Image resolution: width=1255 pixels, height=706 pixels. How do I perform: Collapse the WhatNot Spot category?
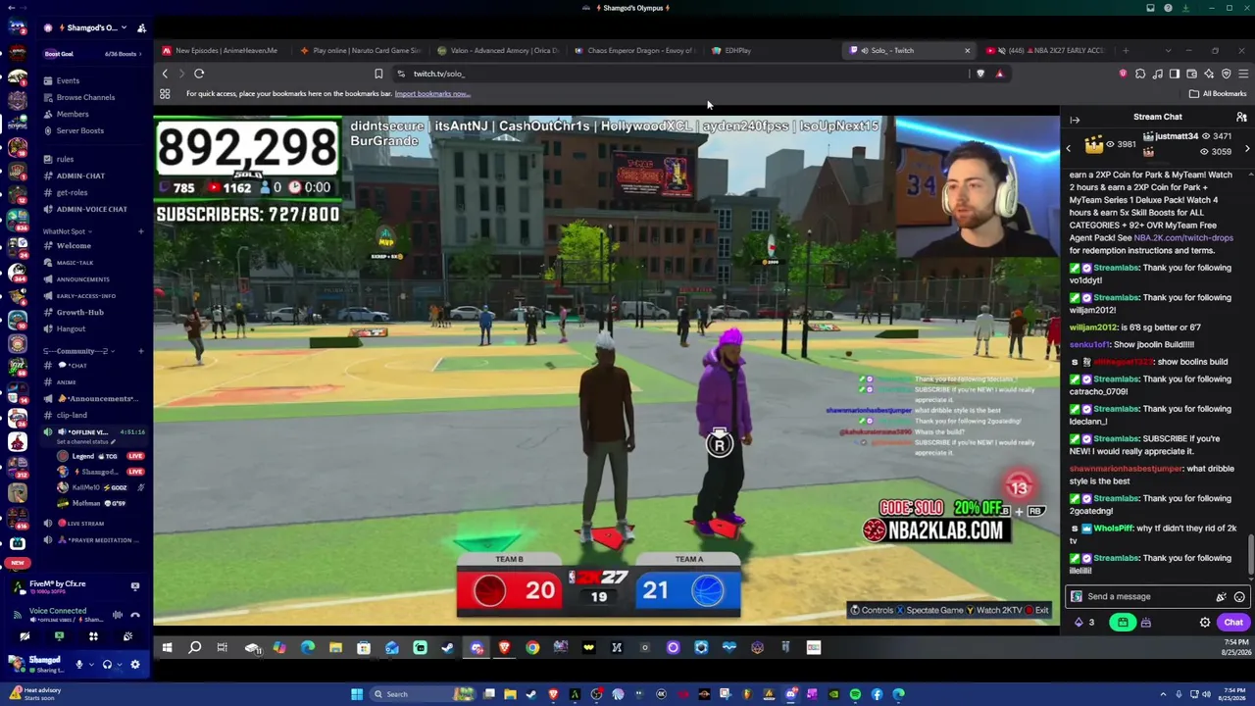(x=65, y=231)
